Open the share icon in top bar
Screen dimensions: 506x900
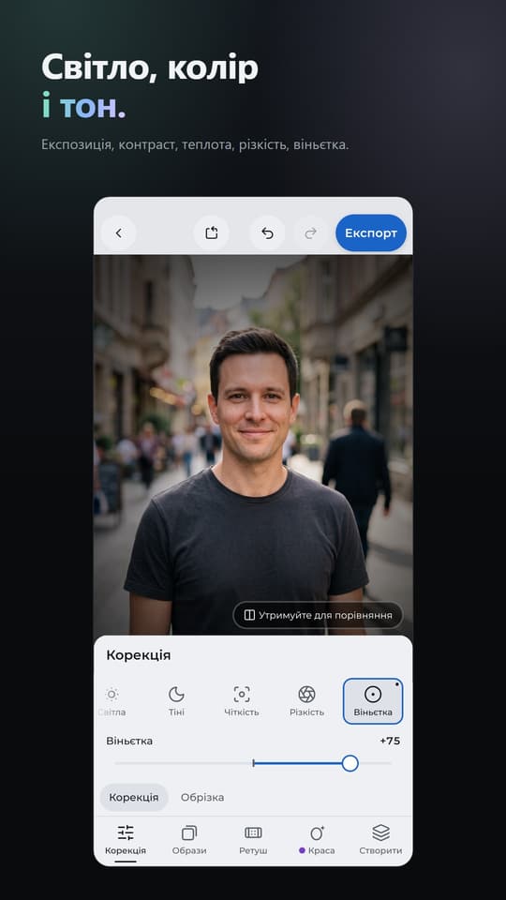211,233
